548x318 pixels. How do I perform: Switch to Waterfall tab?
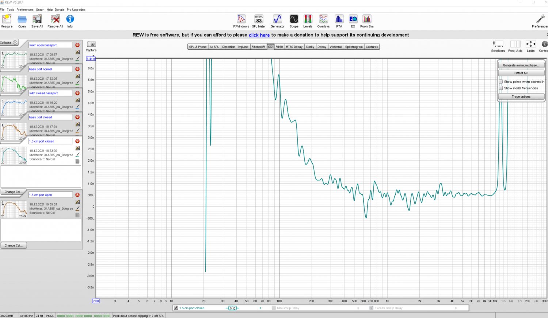coord(336,47)
